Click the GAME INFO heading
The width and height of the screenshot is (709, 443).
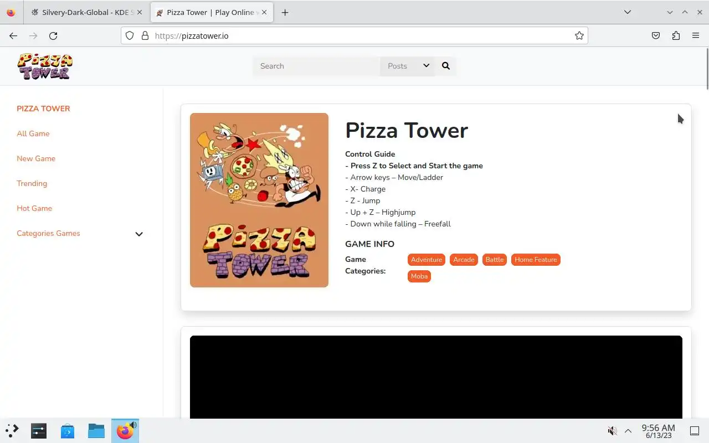tap(369, 244)
